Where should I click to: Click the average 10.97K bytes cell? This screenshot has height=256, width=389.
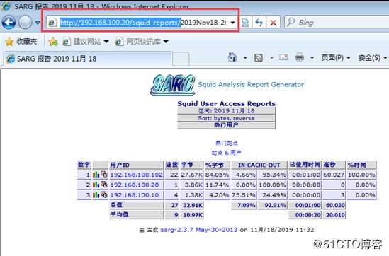(x=191, y=215)
